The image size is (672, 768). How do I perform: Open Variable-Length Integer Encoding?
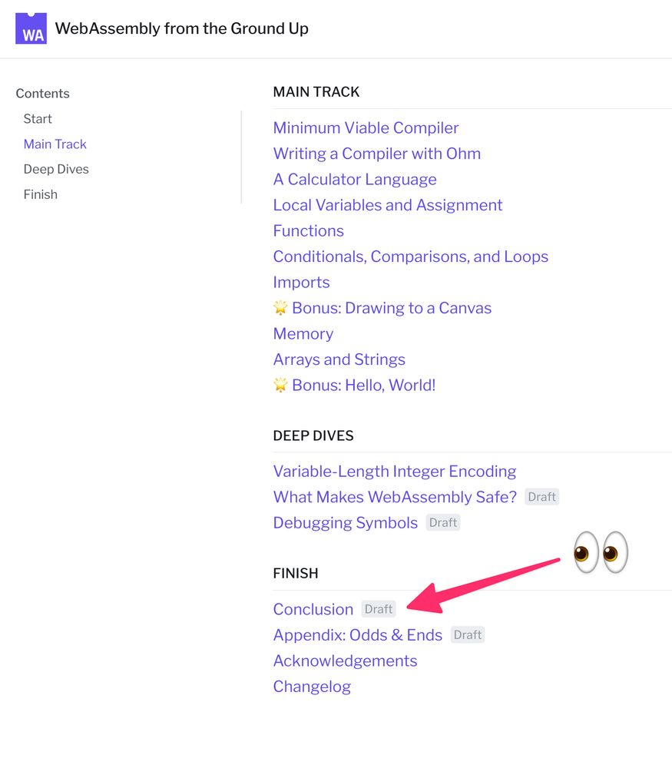tap(395, 471)
